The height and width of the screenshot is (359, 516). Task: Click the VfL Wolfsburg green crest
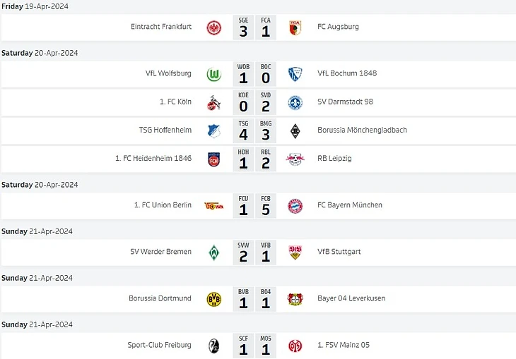(x=213, y=74)
